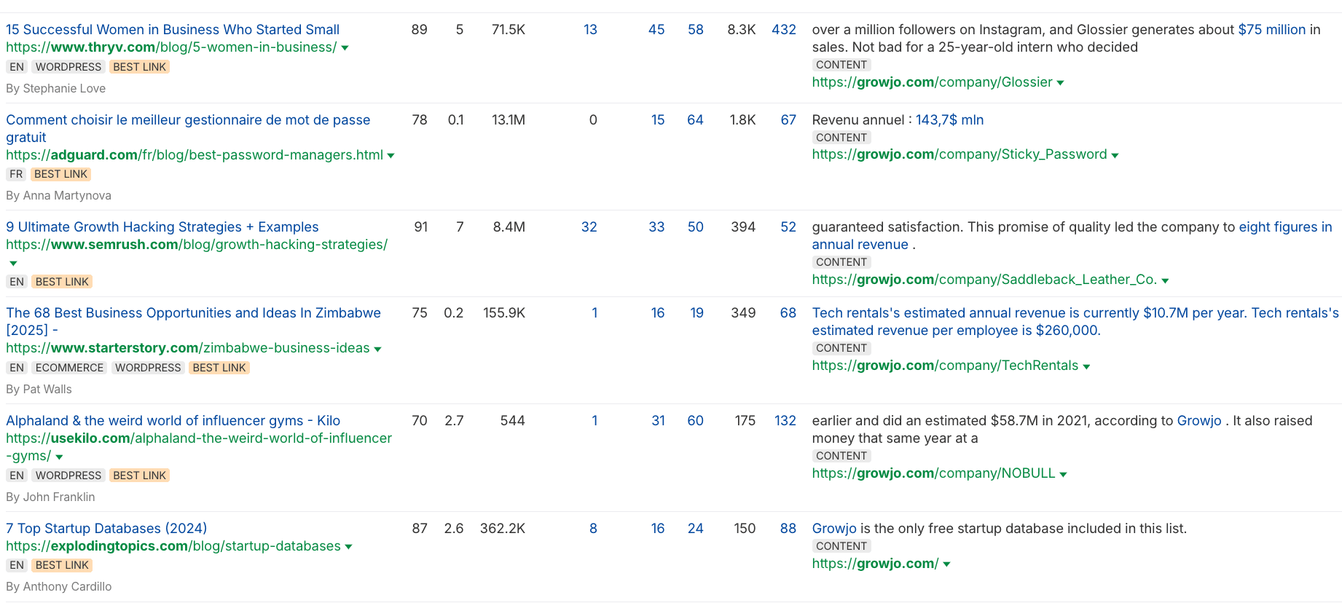This screenshot has width=1342, height=603.
Task: Open dropdown for growjo.com/company/NOBULL
Action: point(1063,474)
